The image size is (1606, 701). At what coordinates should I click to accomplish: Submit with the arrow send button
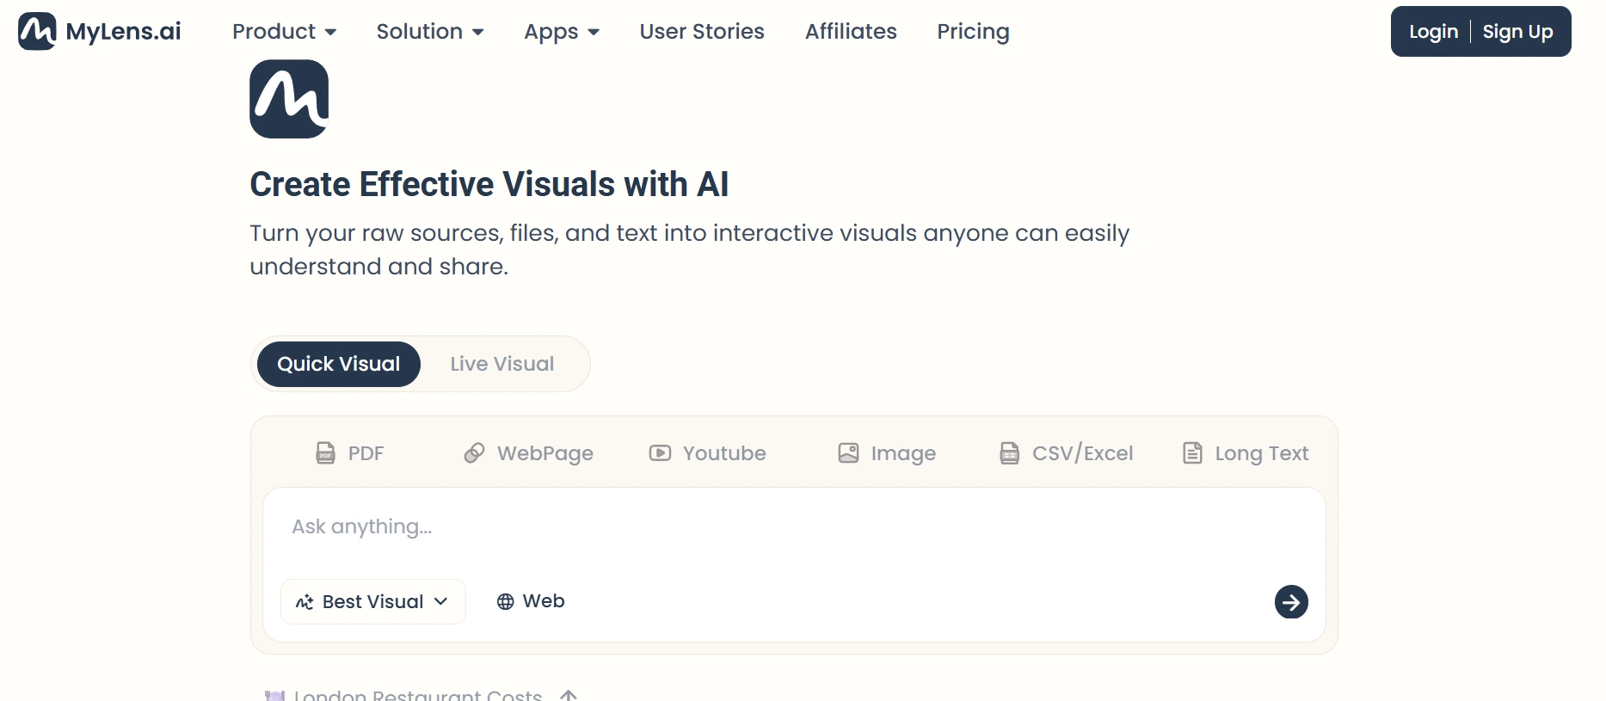coord(1291,602)
